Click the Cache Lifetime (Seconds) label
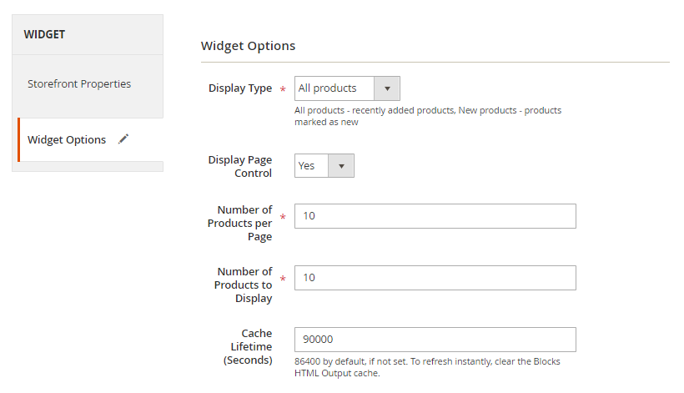Viewport: 684px width, 393px height. click(248, 346)
